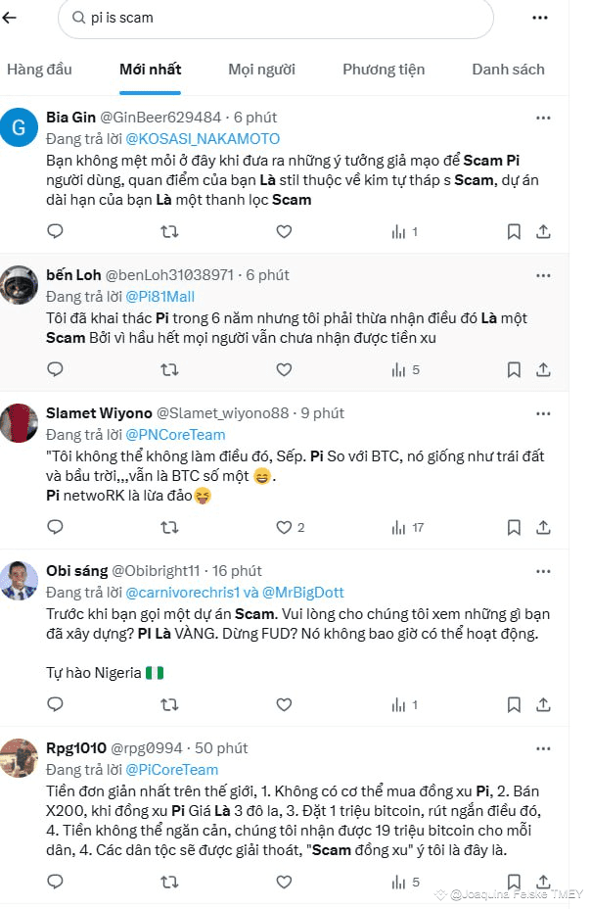Bookmark Obi sáng's tweet
This screenshot has height=909, width=591.
(x=514, y=704)
